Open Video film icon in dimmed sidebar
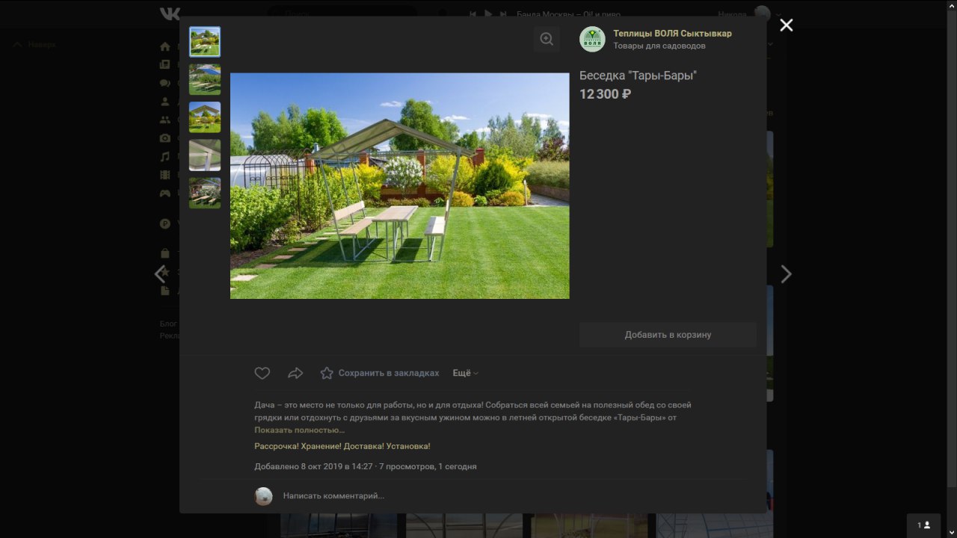The height and width of the screenshot is (538, 957). 165,175
